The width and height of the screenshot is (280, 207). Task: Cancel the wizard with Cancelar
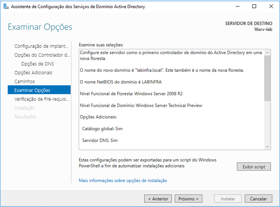[x=258, y=199]
